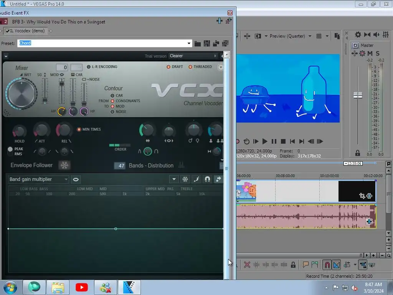Uncheck the IL Vocodex (demo) plug-in checkbox

pos(8,31)
